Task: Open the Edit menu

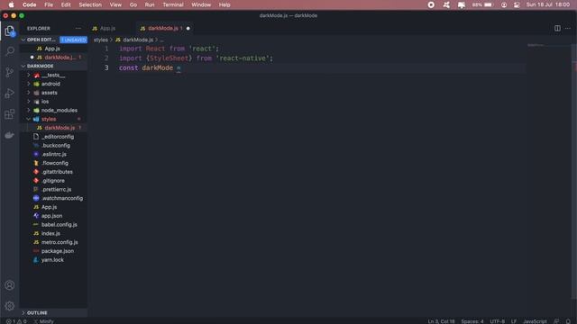Action: pos(66,4)
